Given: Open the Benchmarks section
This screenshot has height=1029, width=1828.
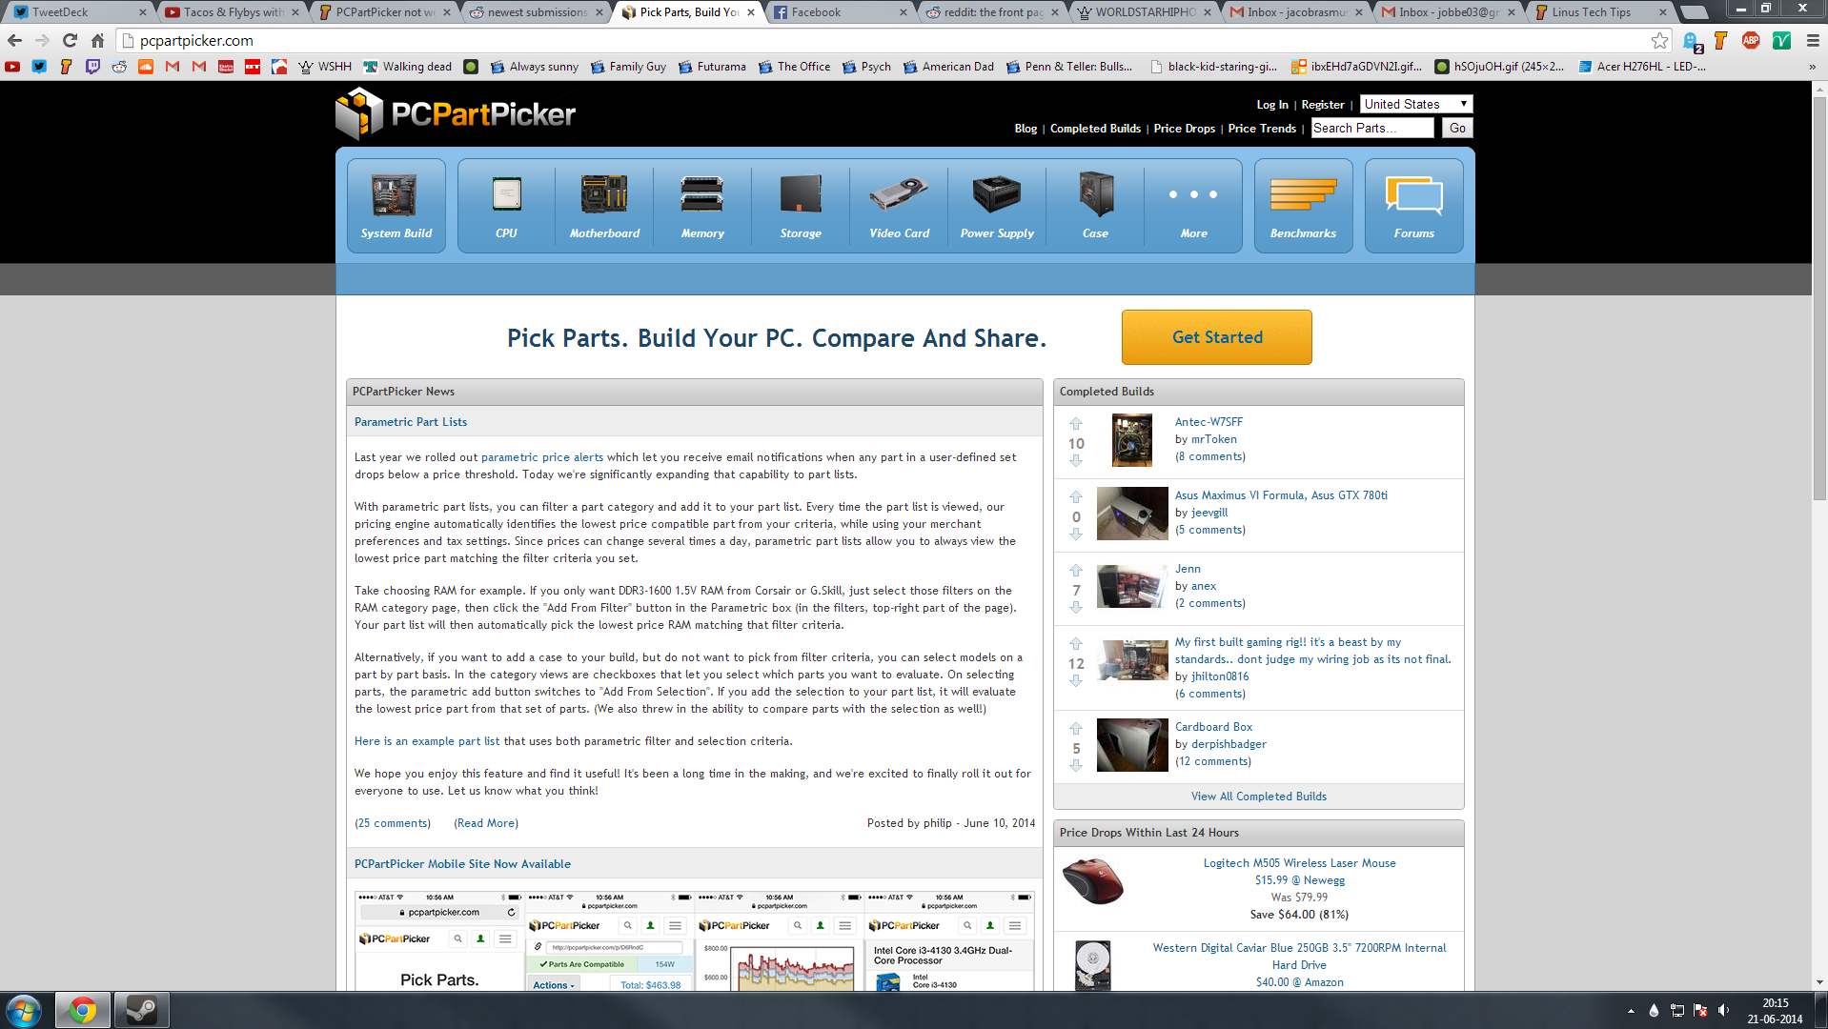Looking at the screenshot, I should [x=1303, y=206].
